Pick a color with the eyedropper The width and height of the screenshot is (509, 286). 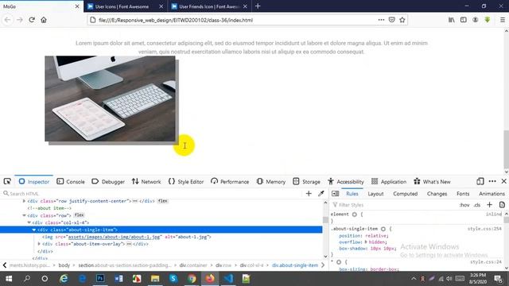coord(321,194)
